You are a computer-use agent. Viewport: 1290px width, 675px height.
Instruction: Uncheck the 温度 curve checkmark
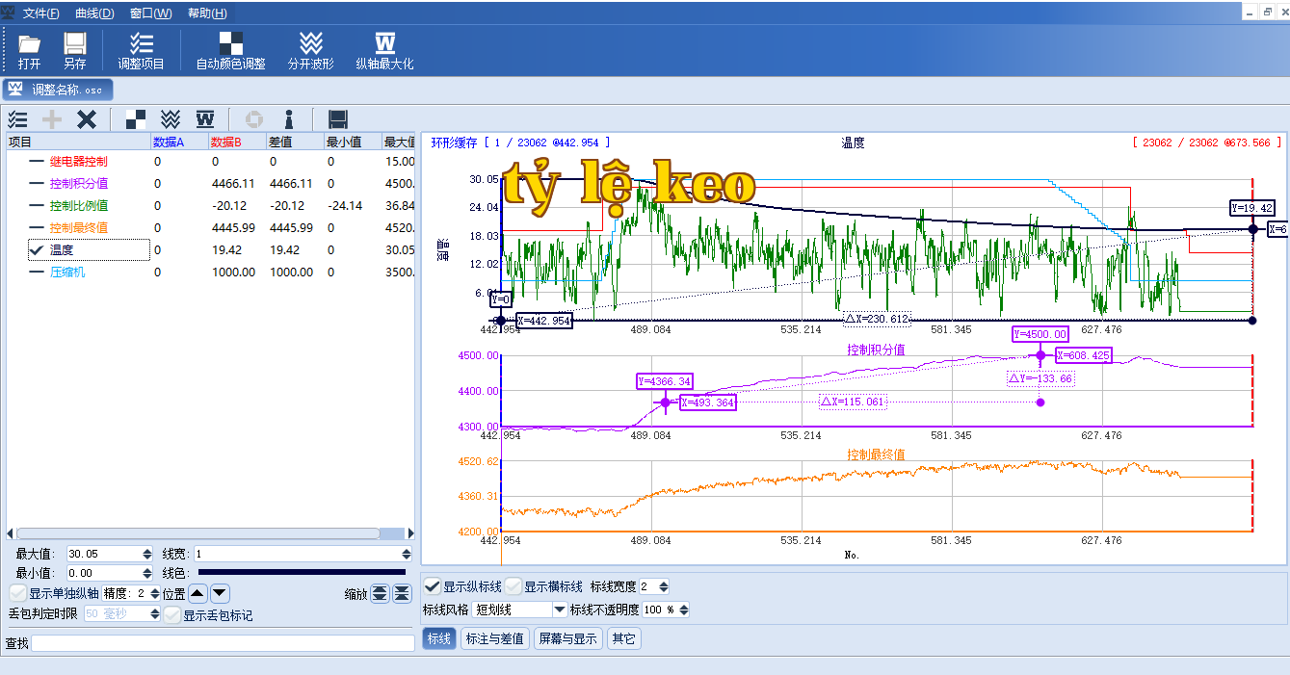pyautogui.click(x=37, y=250)
